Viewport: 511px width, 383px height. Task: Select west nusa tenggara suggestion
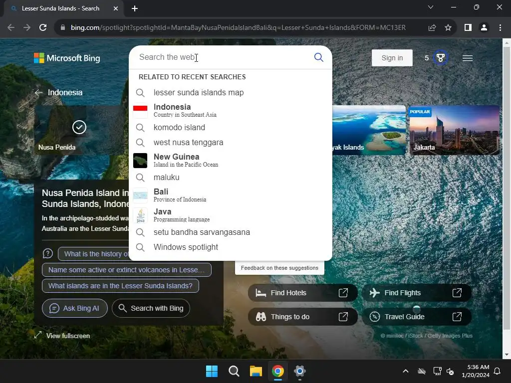[x=231, y=142]
